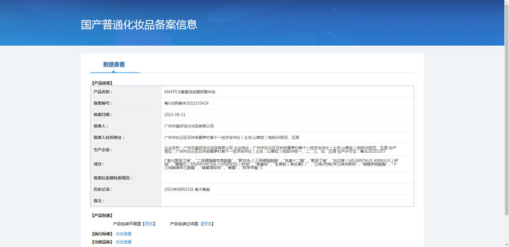The image size is (509, 247).
Task: Click the 【产品信息】 section heading
Action: pyautogui.click(x=102, y=83)
